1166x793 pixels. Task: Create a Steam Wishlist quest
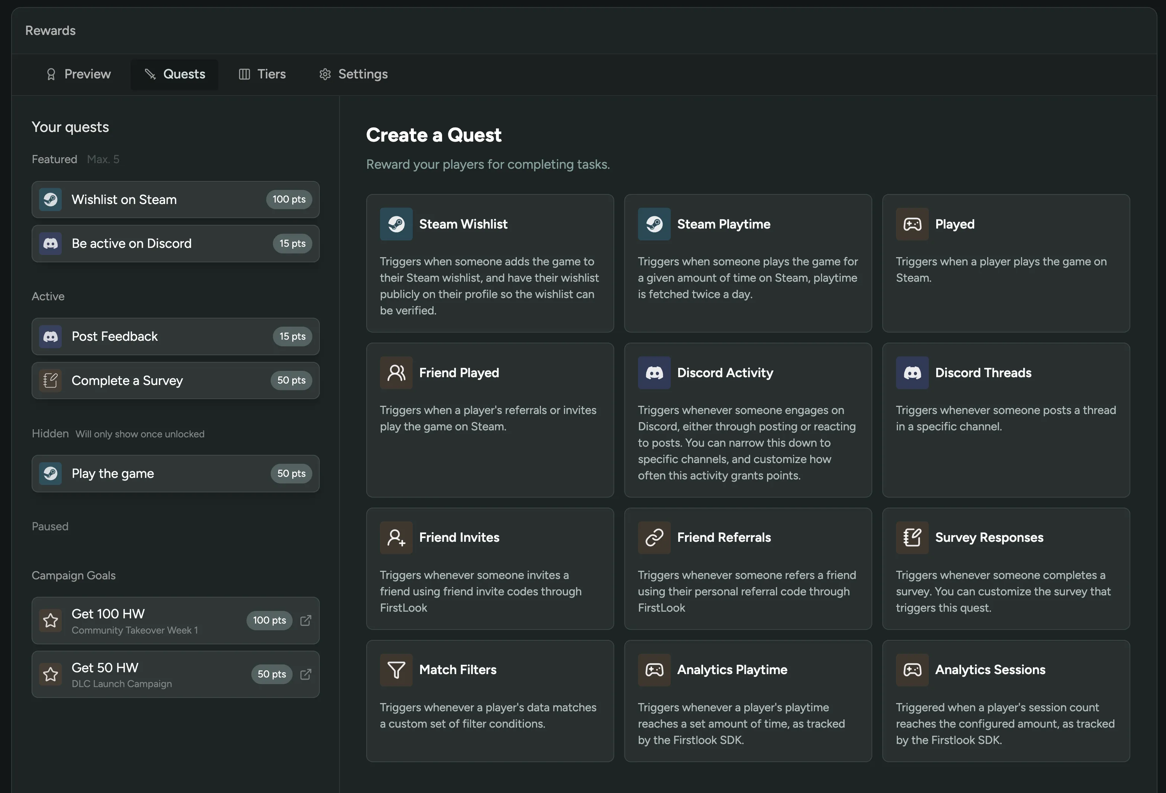point(490,263)
